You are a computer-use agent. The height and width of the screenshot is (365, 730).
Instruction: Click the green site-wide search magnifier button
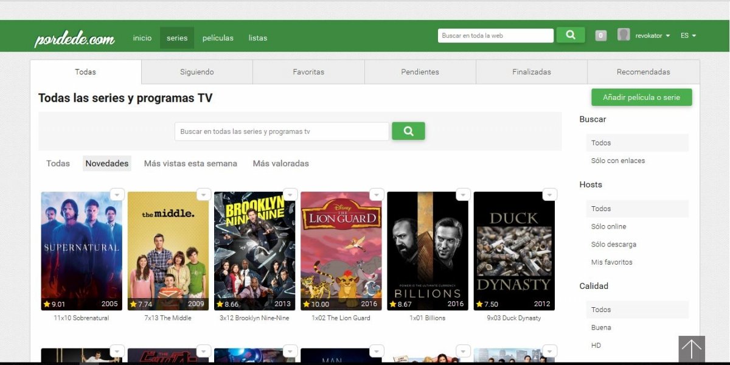571,35
